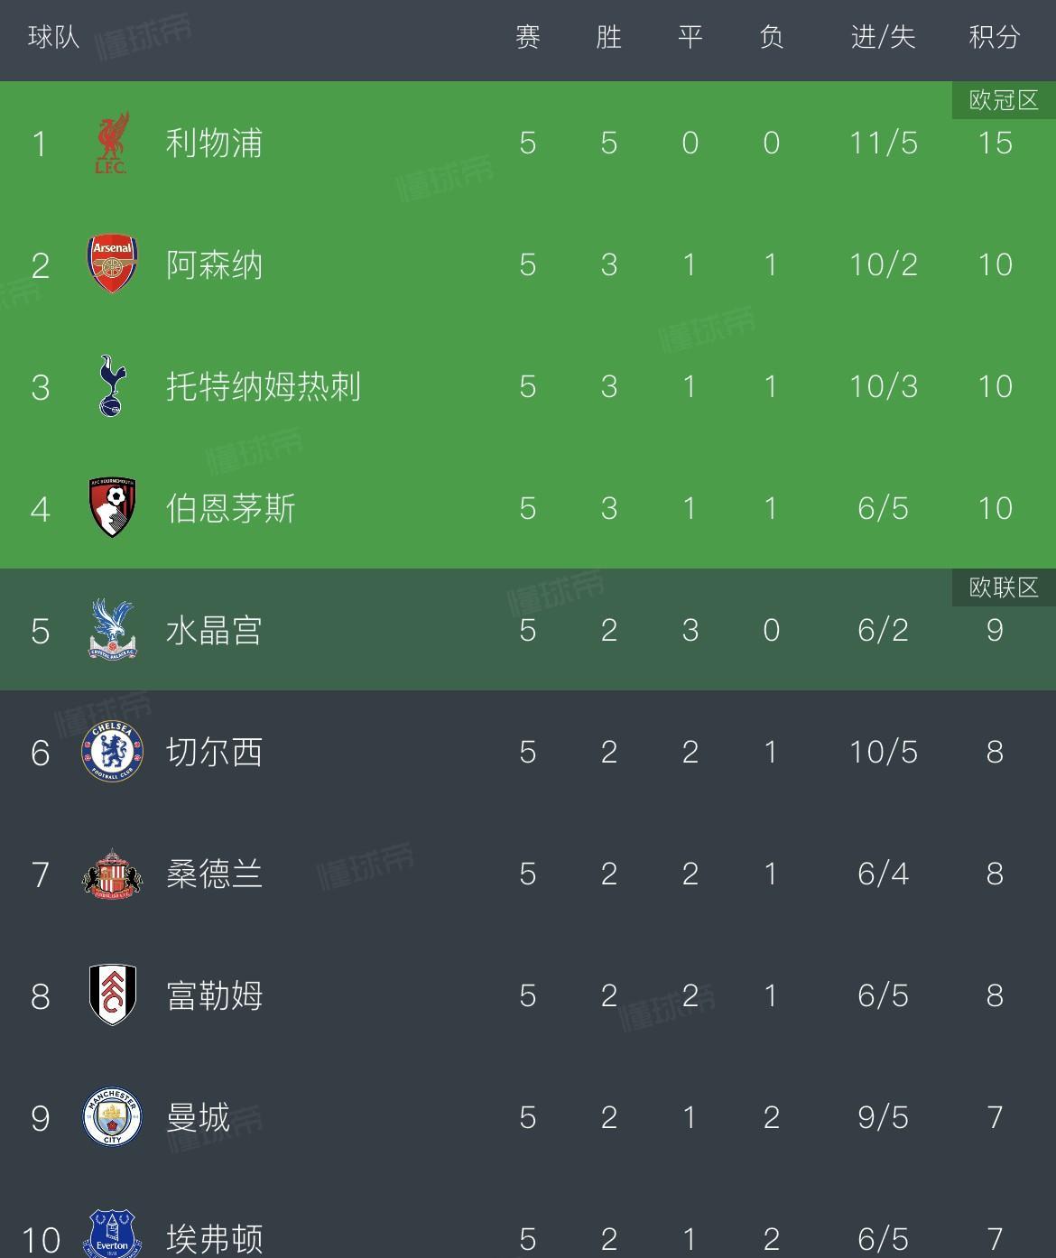
Task: Tap the Chelsea club crest
Action: click(112, 752)
